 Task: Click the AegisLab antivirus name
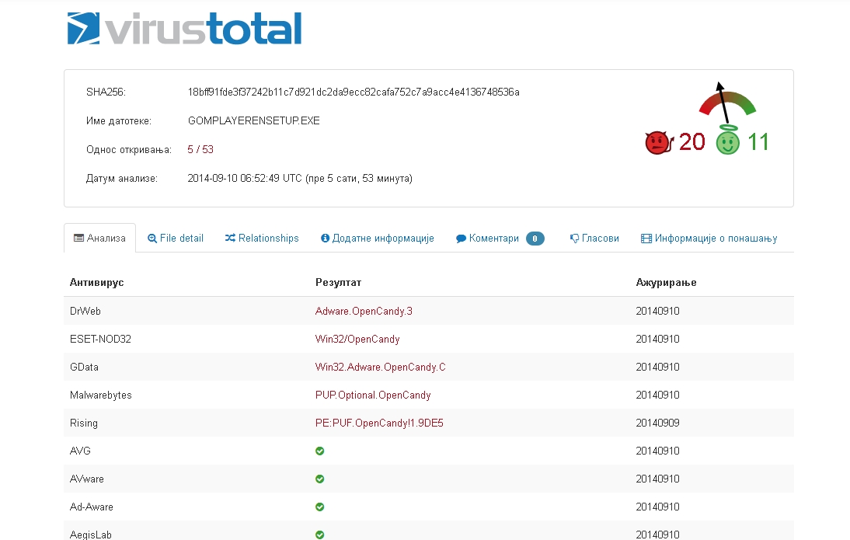pyautogui.click(x=91, y=535)
